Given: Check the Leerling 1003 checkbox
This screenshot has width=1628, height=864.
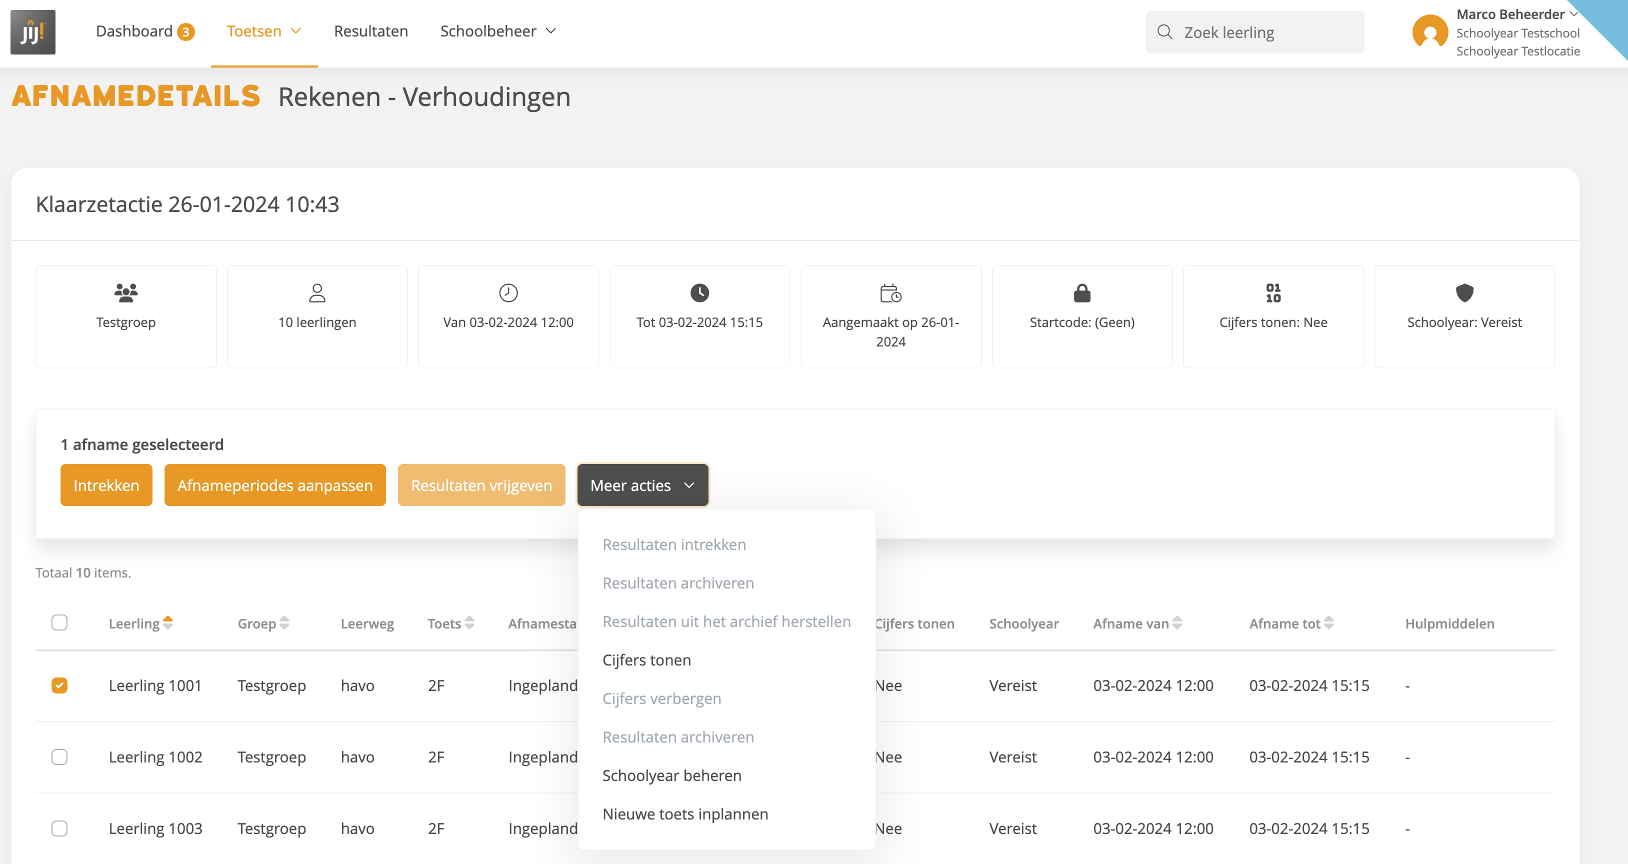Looking at the screenshot, I should (59, 828).
